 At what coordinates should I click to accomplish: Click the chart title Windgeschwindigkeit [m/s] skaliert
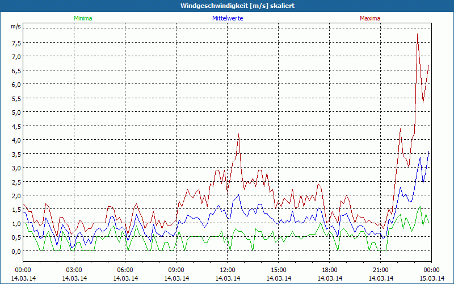(x=237, y=6)
